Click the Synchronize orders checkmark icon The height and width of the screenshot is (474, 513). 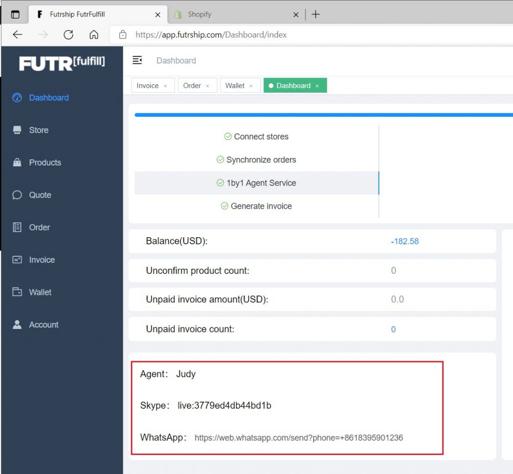tap(220, 160)
